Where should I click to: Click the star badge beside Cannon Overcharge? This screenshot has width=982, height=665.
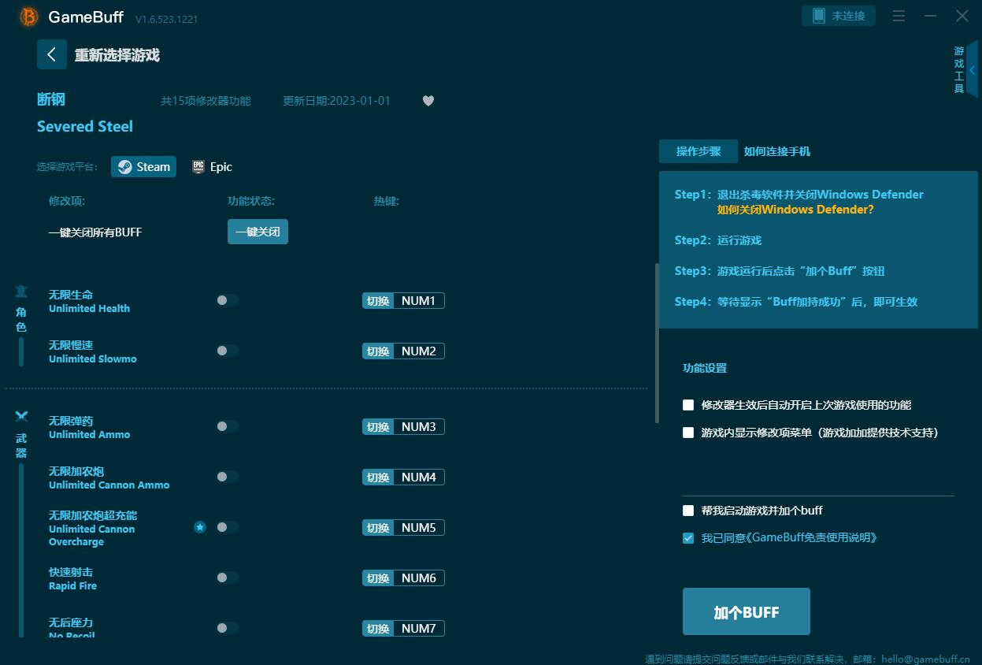pos(200,527)
